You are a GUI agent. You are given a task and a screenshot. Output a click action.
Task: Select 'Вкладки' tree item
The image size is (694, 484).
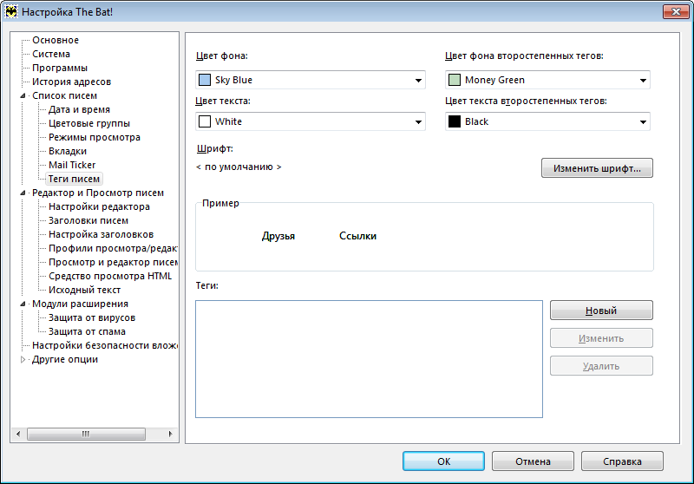(x=68, y=151)
